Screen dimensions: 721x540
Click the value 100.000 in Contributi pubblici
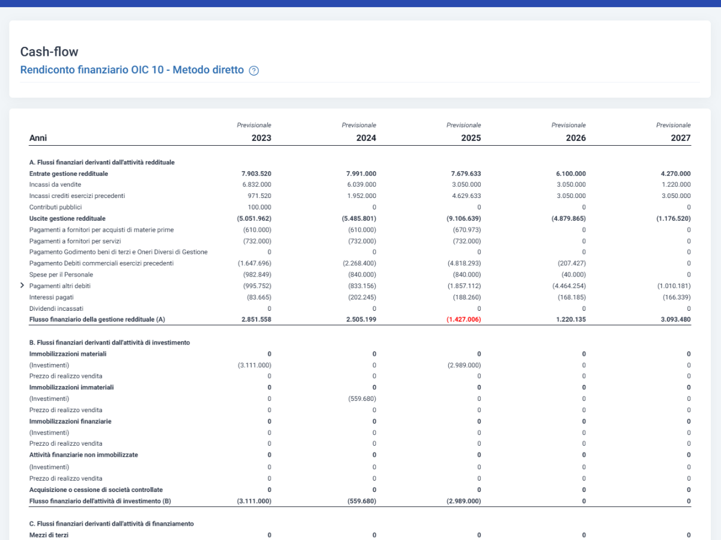(x=260, y=207)
